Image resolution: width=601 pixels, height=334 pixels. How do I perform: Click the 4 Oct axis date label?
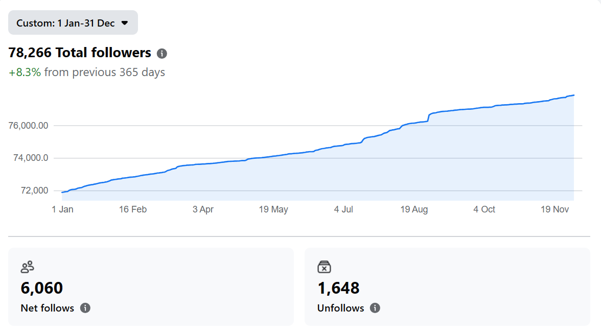tap(484, 209)
